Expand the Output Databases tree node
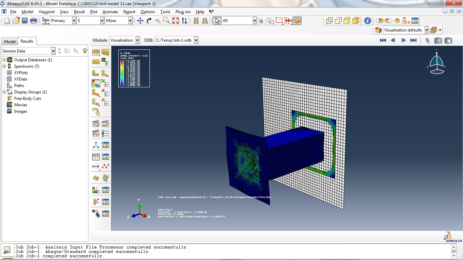The height and width of the screenshot is (260, 463). [4, 60]
